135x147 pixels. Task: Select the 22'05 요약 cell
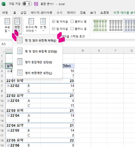[x=16, y=140]
